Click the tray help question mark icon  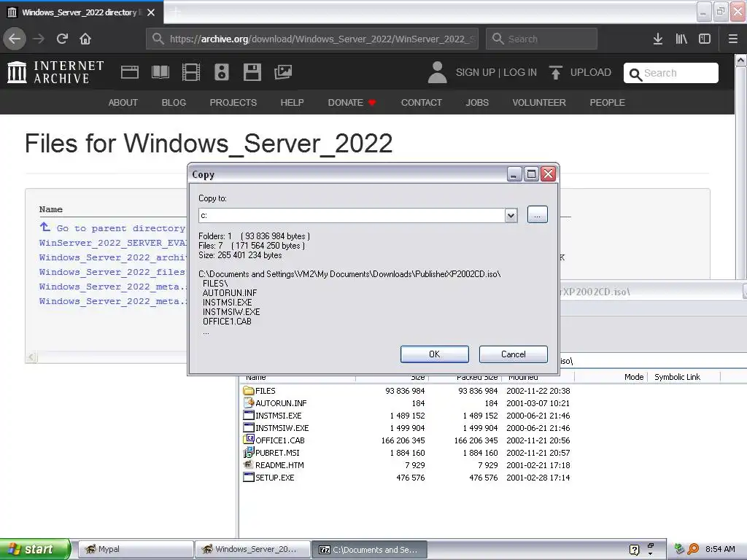click(634, 550)
